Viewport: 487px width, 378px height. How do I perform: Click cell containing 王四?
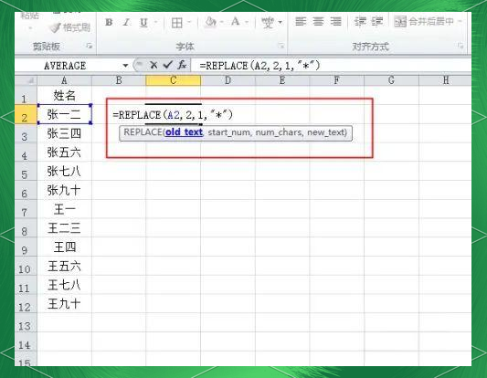pos(64,247)
